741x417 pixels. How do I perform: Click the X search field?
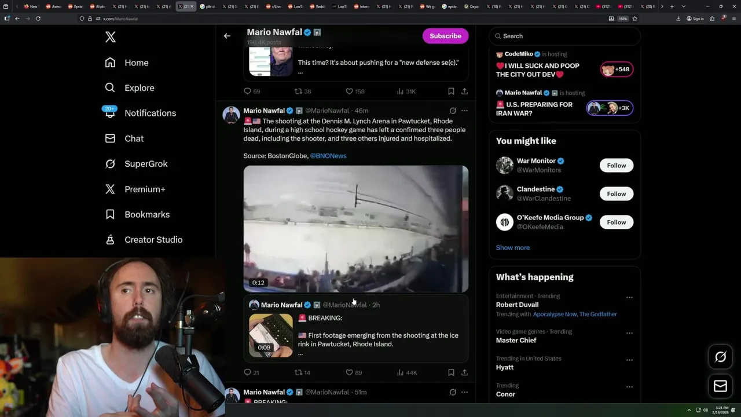(x=564, y=36)
